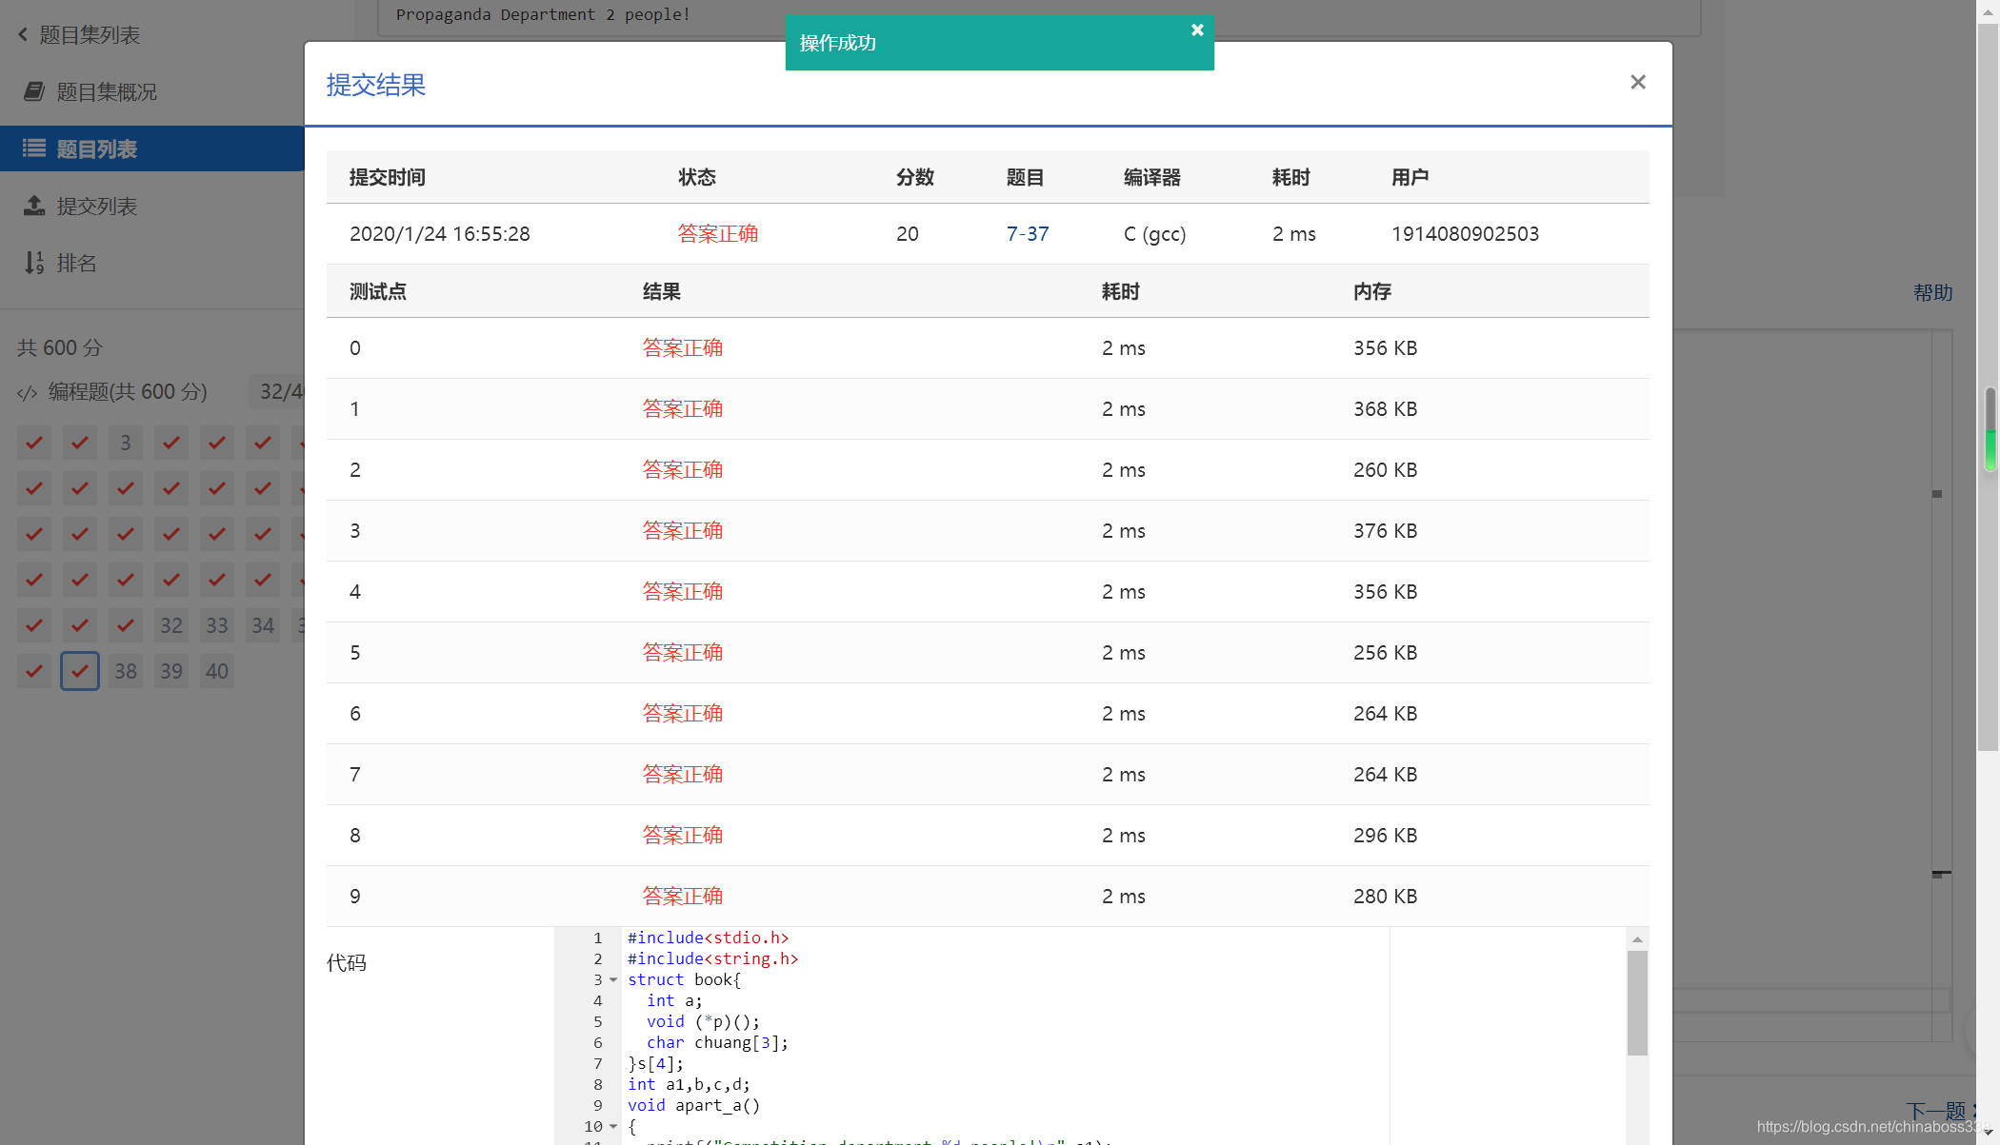Click the 376 KB memory value
Image resolution: width=2000 pixels, height=1145 pixels.
[1385, 531]
